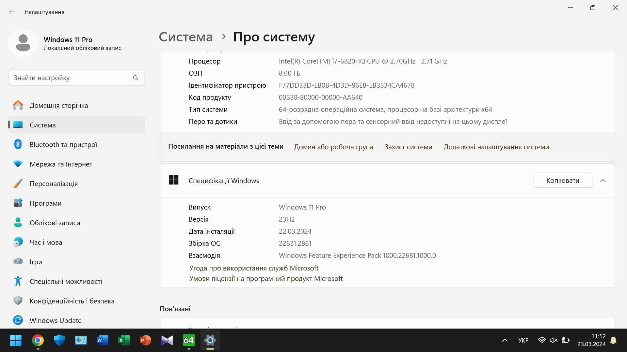
Task: Open Умови ліцензії на програмний продукт Microsoft
Action: point(266,278)
